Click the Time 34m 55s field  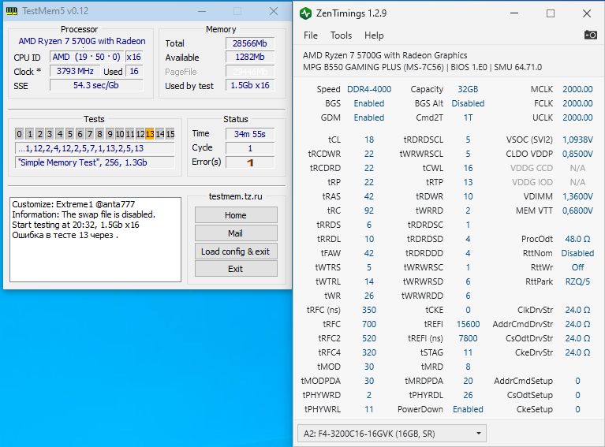click(250, 134)
